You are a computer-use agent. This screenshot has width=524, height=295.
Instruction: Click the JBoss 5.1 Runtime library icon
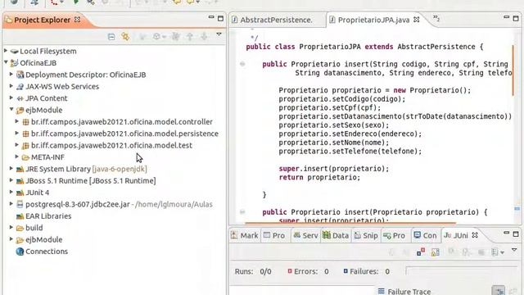[20, 181]
